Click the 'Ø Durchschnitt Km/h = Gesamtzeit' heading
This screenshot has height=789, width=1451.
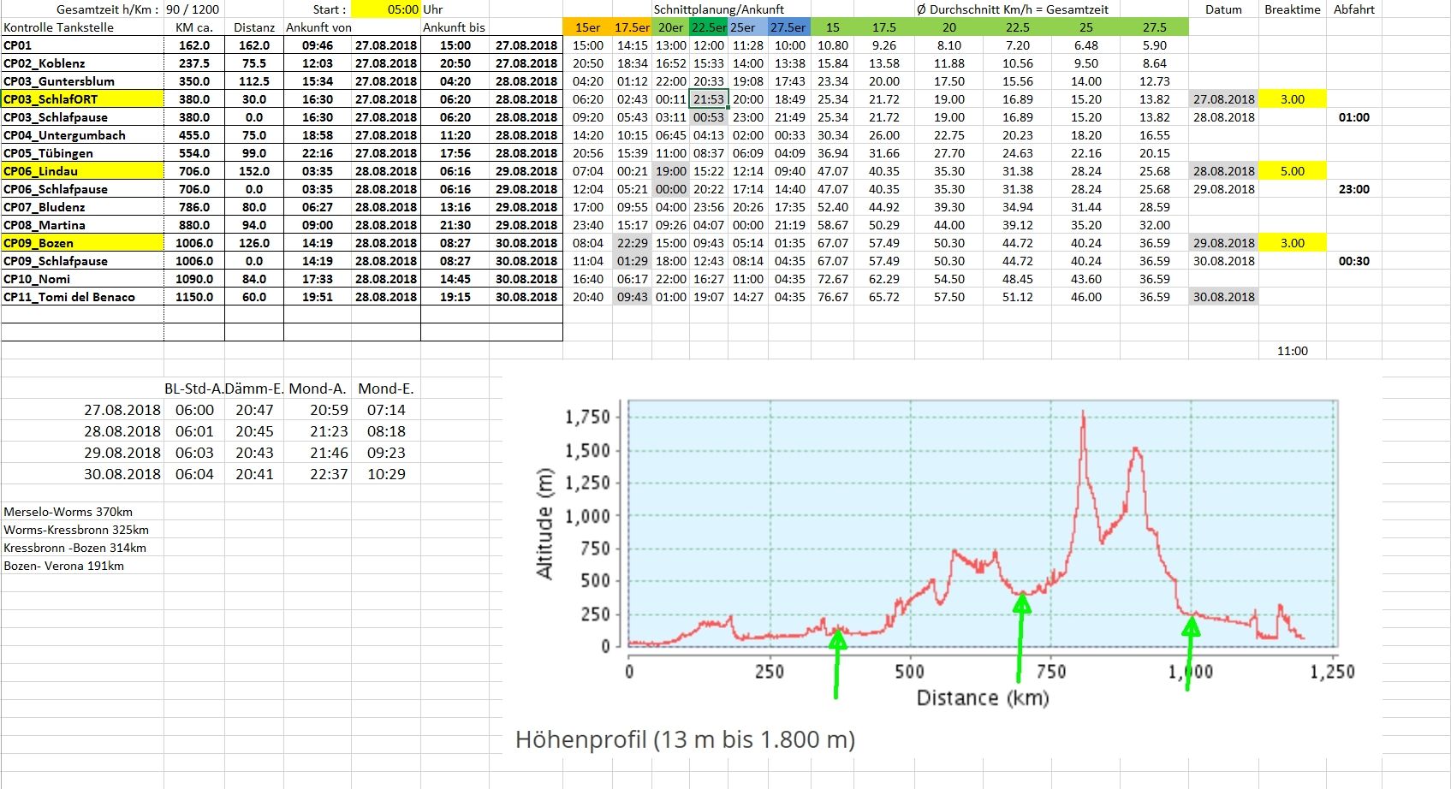coord(1012,9)
